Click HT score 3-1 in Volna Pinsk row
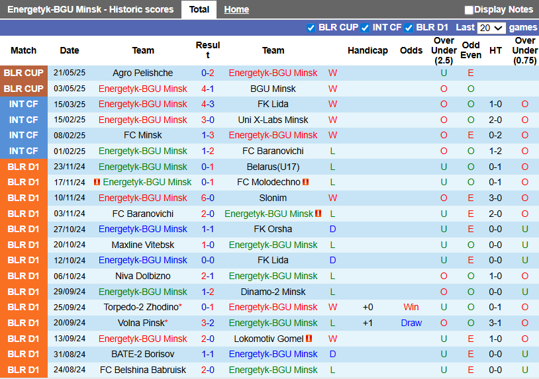Viewport: 539px width, 379px height. tap(495, 323)
